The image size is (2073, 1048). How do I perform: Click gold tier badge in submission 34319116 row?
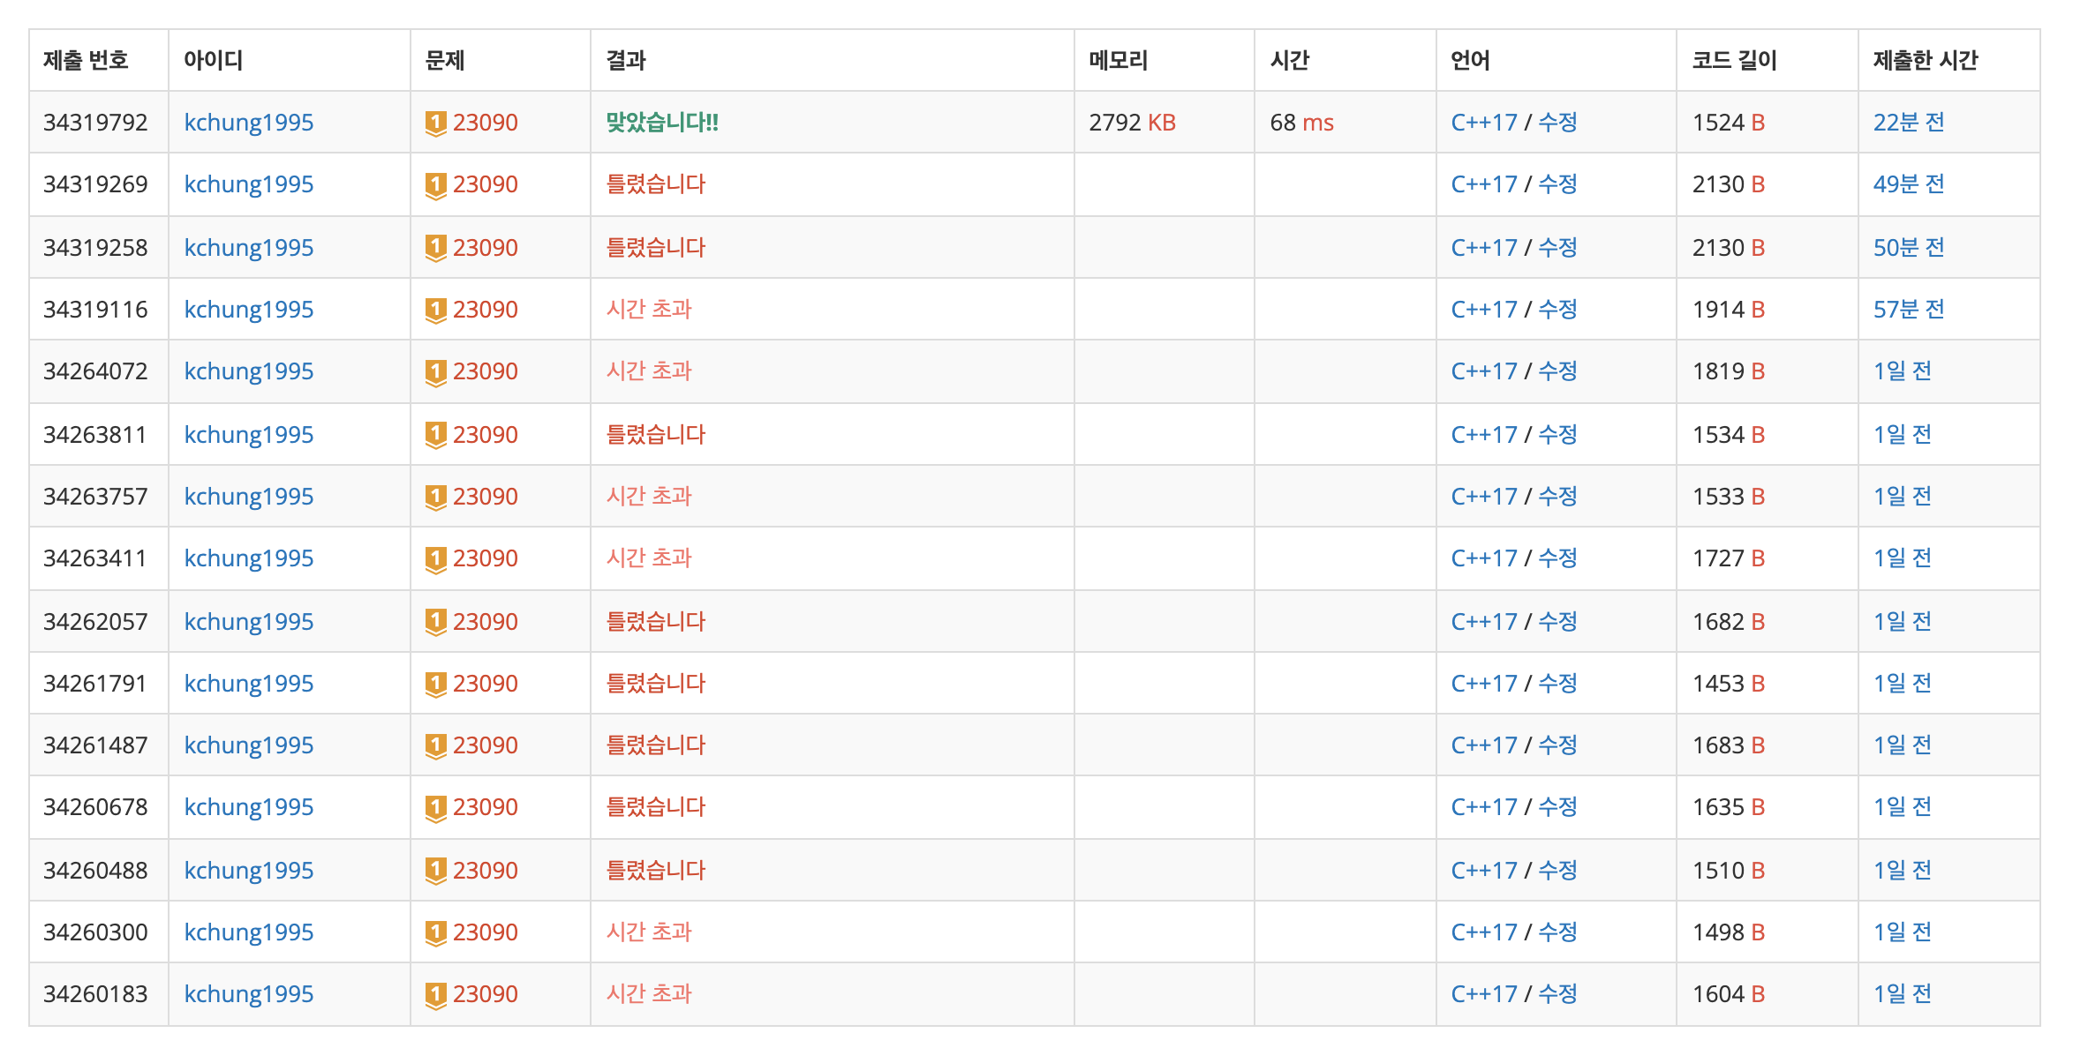point(435,310)
